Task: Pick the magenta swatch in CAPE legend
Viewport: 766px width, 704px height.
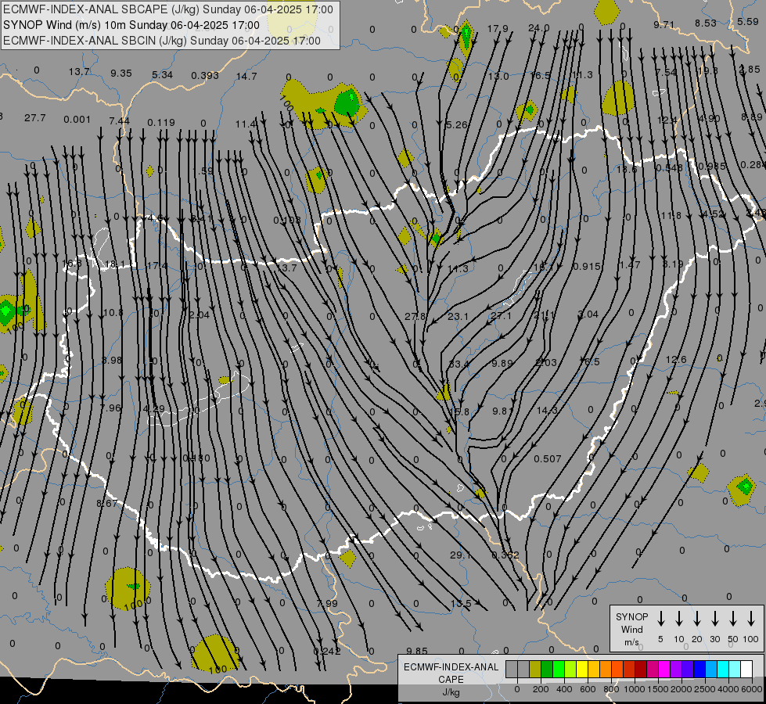Action: coord(664,670)
